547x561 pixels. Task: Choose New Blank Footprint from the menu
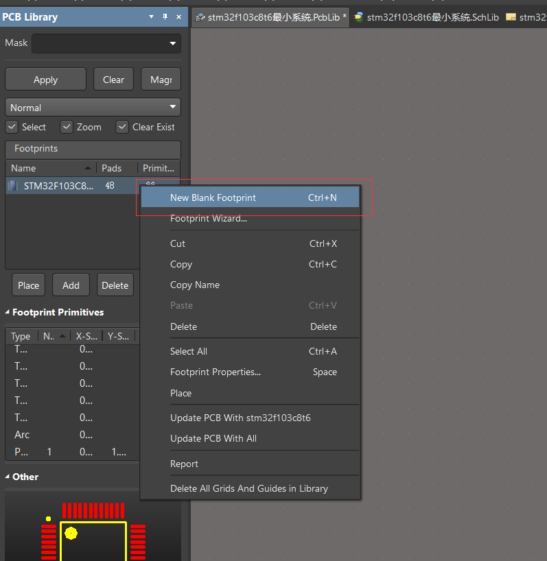250,198
